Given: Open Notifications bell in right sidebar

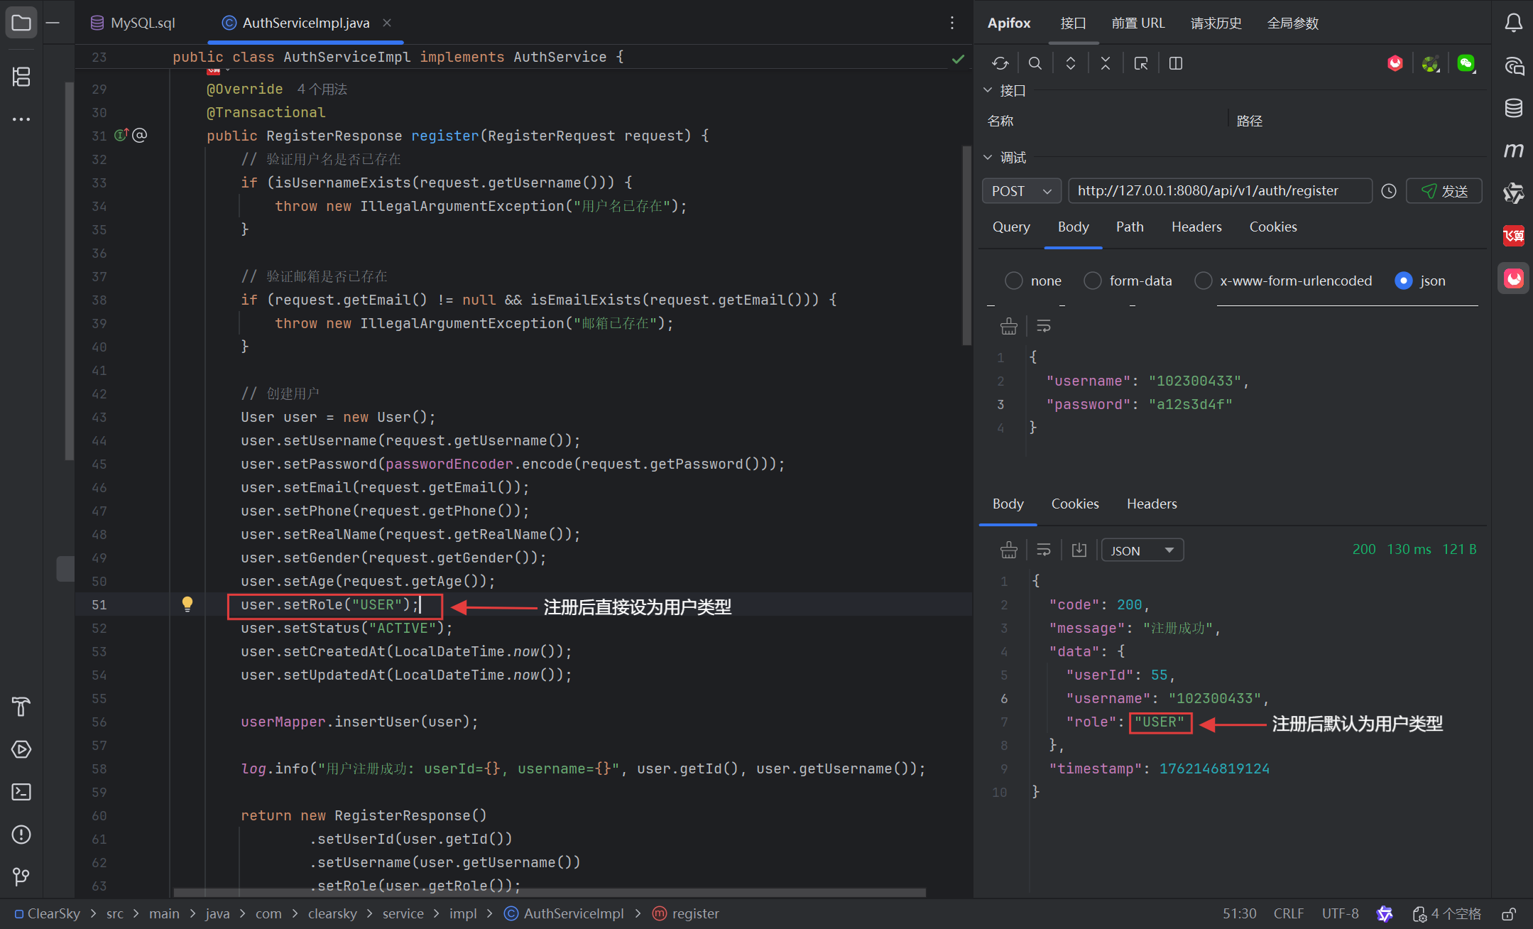Looking at the screenshot, I should (x=1513, y=23).
